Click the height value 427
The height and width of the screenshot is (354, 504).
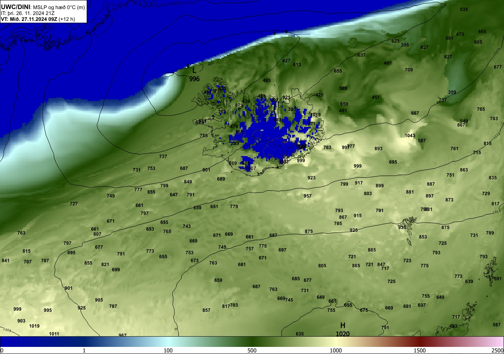[x=287, y=61]
